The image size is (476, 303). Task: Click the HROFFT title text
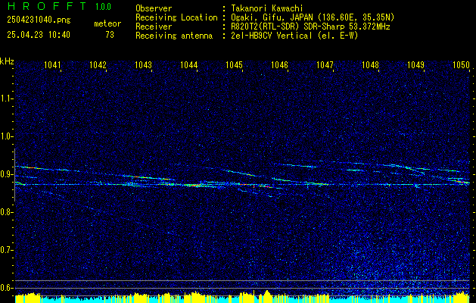click(47, 6)
